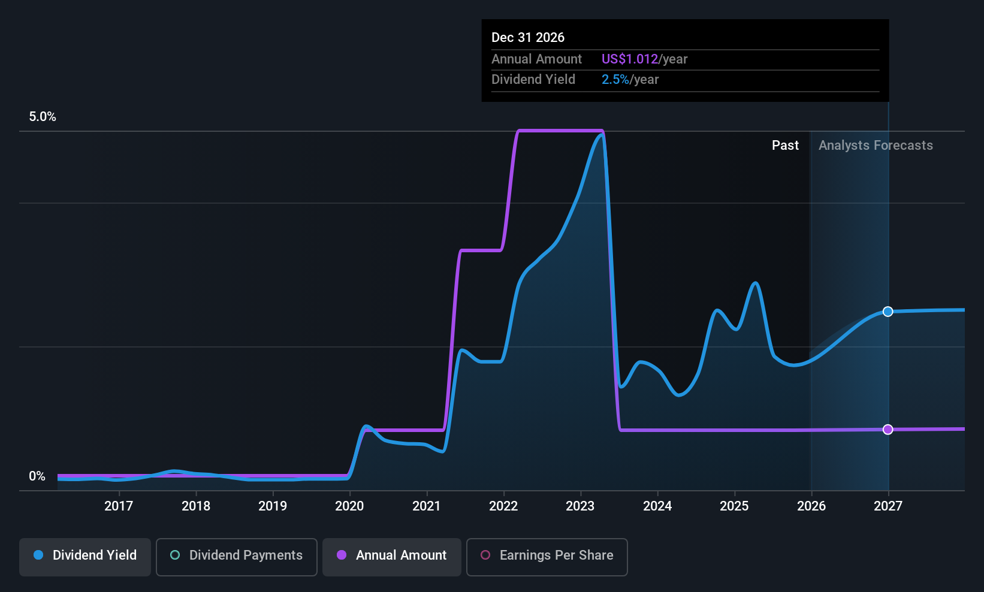The height and width of the screenshot is (592, 984).
Task: Click the 2018 x-axis label
Action: pos(196,506)
